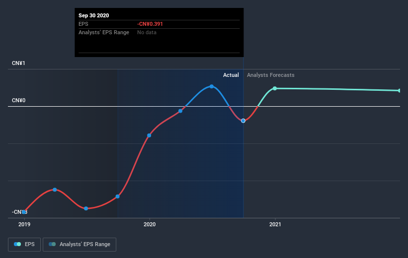The image size is (408, 258).
Task: Click the 'Analysts' EPS Range' tooltip row label
Action: tap(104, 32)
